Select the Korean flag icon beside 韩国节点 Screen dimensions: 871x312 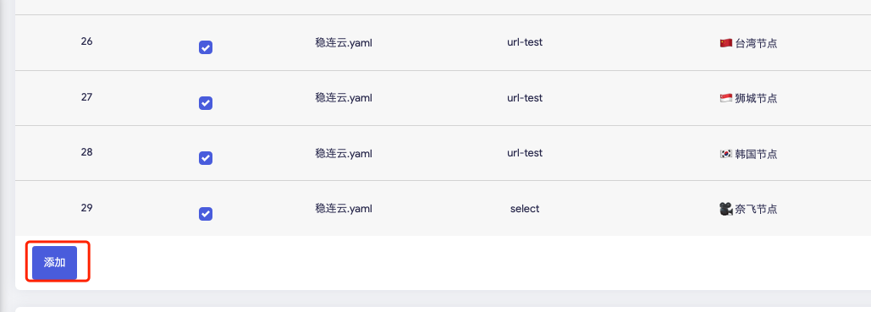point(725,154)
